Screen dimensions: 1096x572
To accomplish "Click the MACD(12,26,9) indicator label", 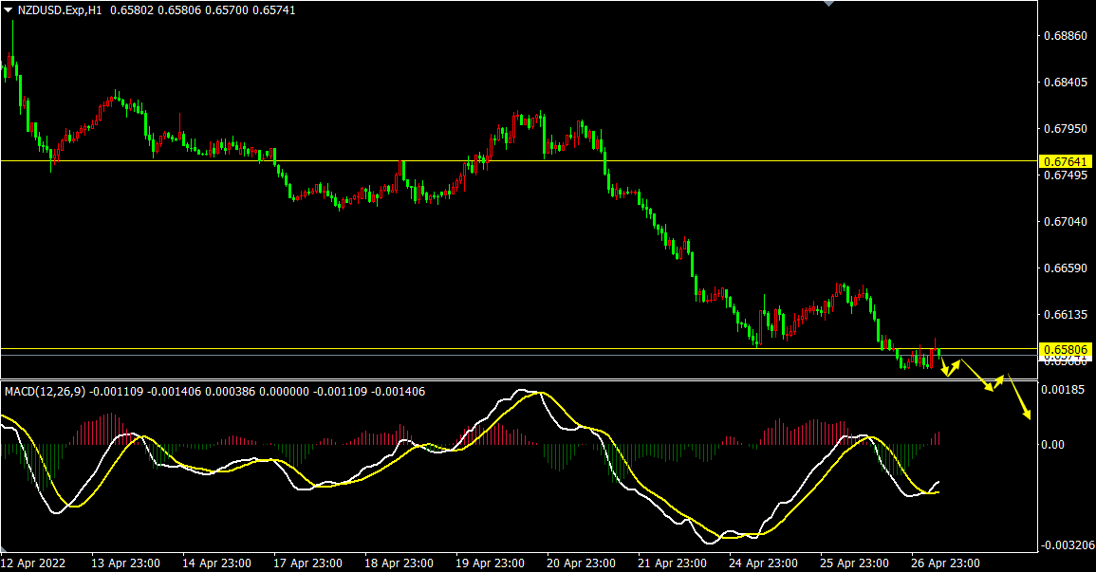I will click(45, 391).
